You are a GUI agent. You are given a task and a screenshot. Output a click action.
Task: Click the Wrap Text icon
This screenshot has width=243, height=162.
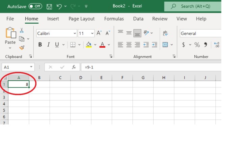165,33
